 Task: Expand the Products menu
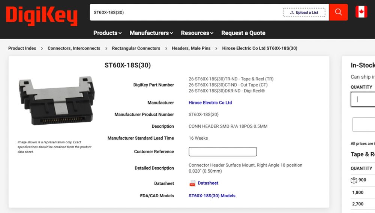click(107, 33)
